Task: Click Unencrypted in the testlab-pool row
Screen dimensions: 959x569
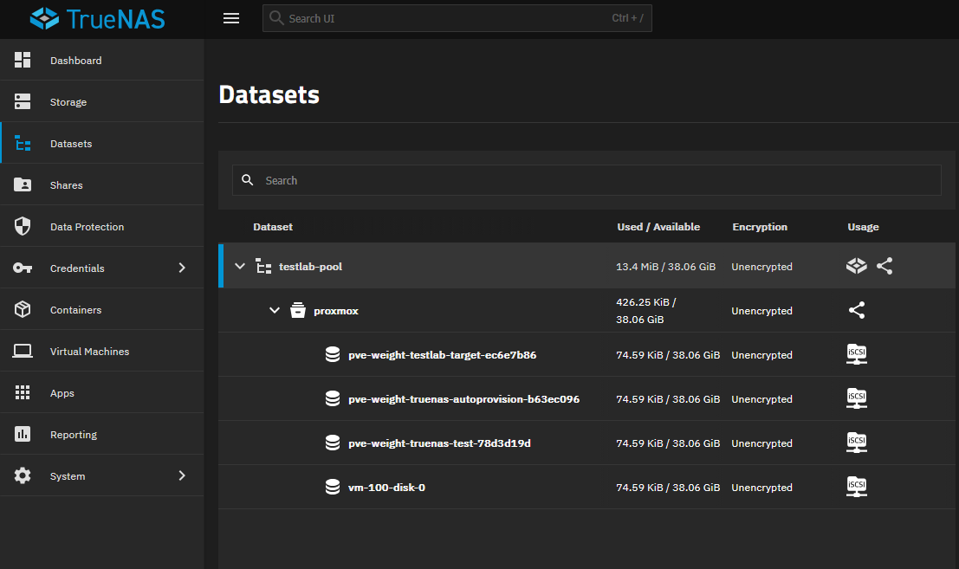Action: (x=761, y=267)
